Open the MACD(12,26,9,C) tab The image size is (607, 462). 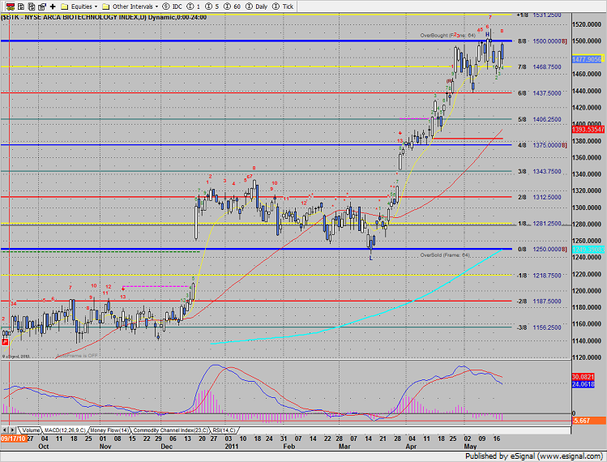(65, 430)
